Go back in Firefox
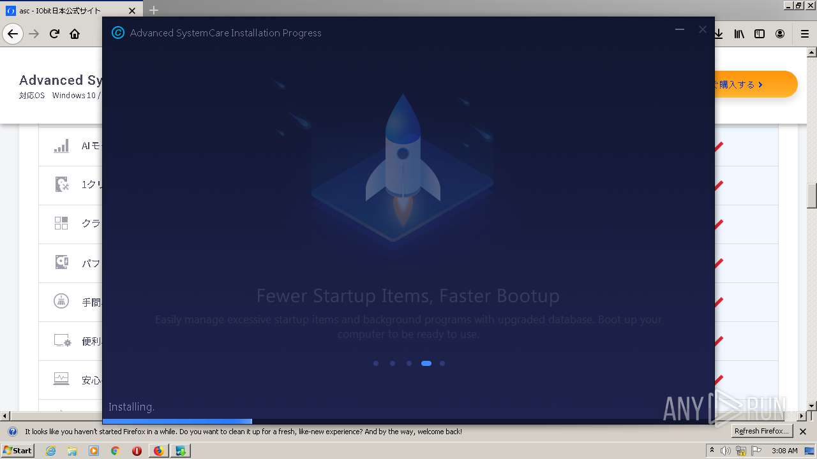 [x=13, y=34]
